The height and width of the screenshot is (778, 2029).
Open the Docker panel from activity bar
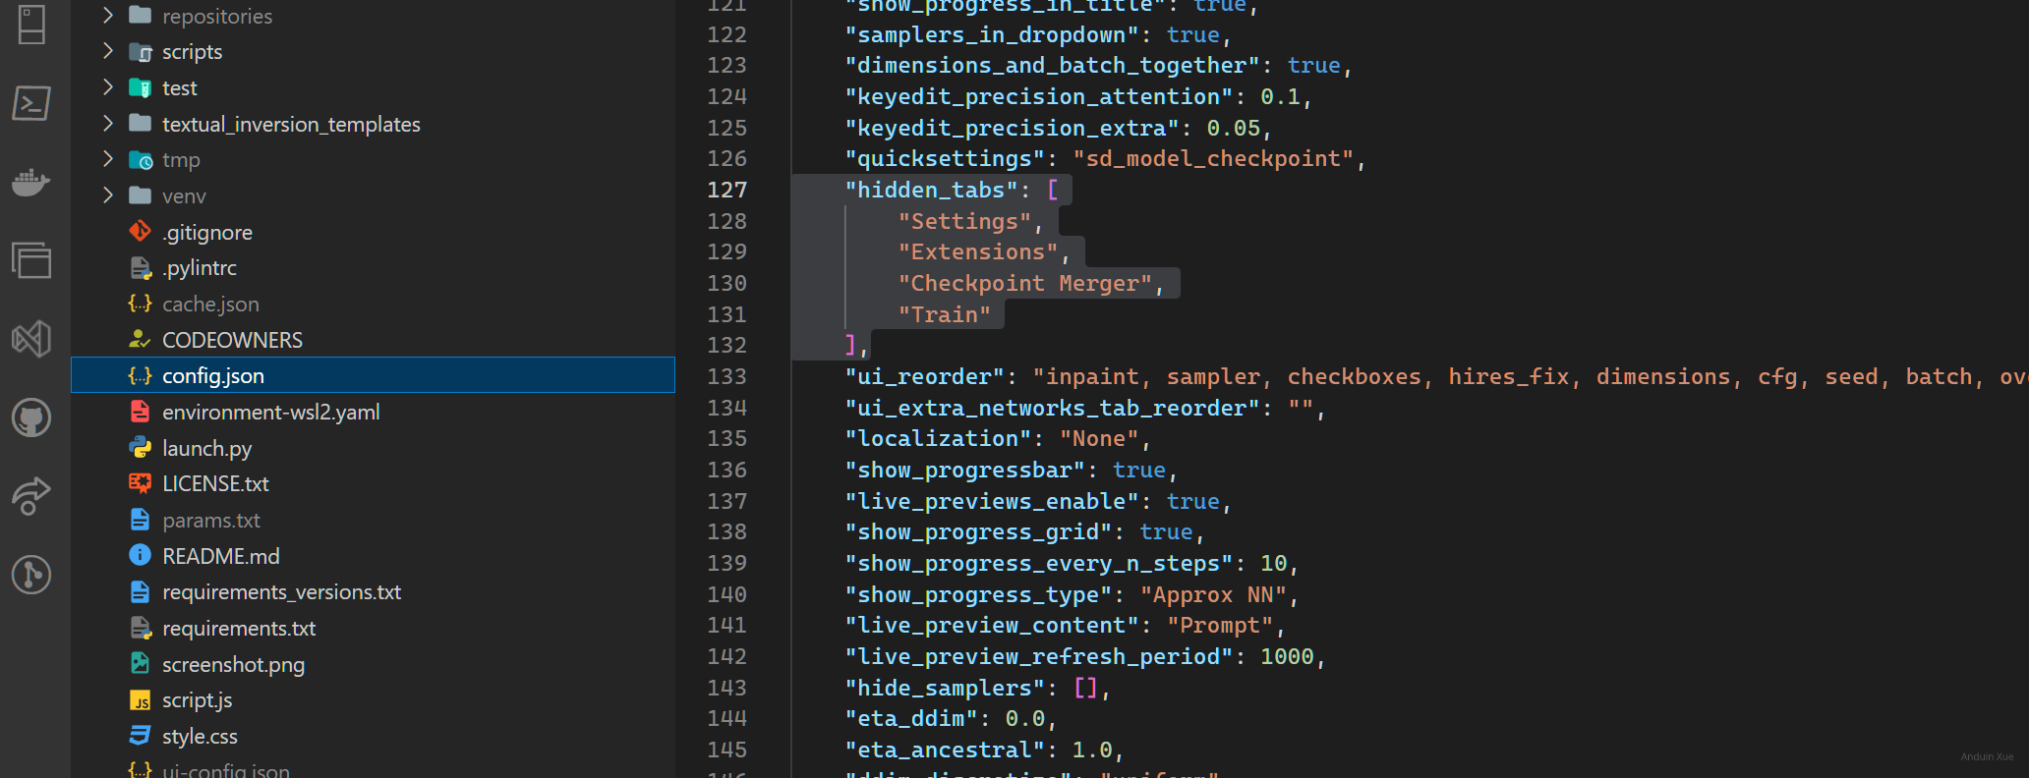(31, 182)
